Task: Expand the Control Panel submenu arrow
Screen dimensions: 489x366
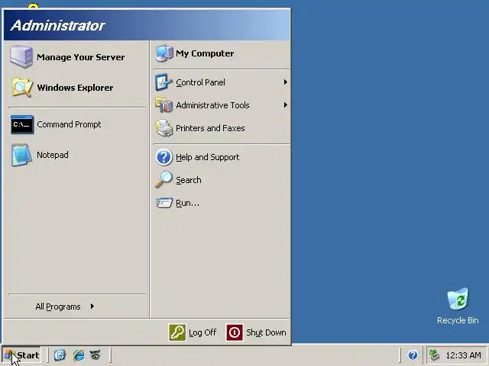Action: click(x=285, y=82)
